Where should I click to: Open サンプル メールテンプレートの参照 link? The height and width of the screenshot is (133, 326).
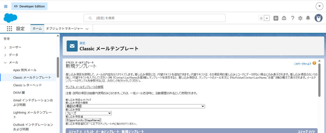click(84, 87)
